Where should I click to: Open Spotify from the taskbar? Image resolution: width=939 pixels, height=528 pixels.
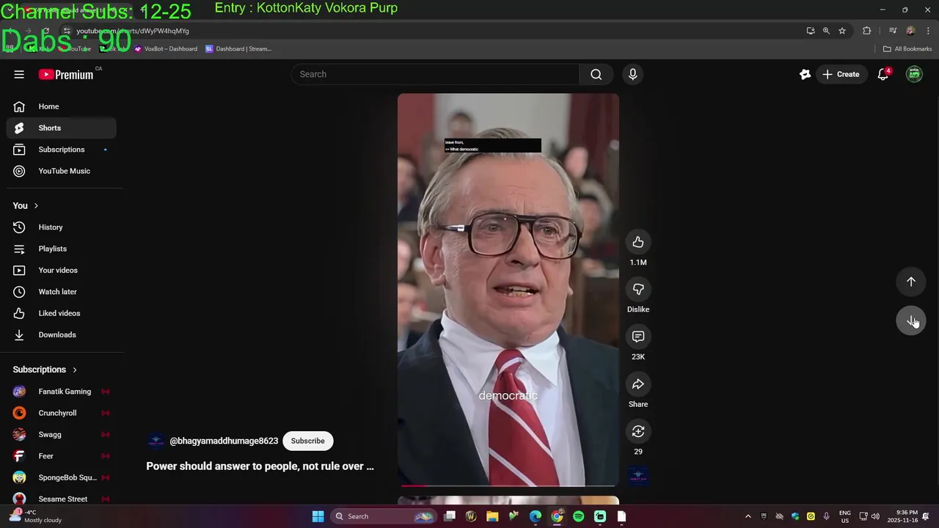click(578, 516)
